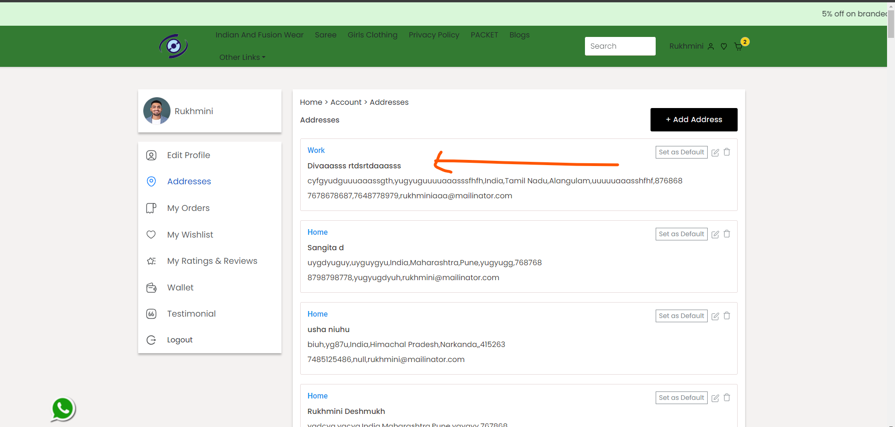Select the PACKET menu item
The image size is (895, 427).
[x=484, y=35]
